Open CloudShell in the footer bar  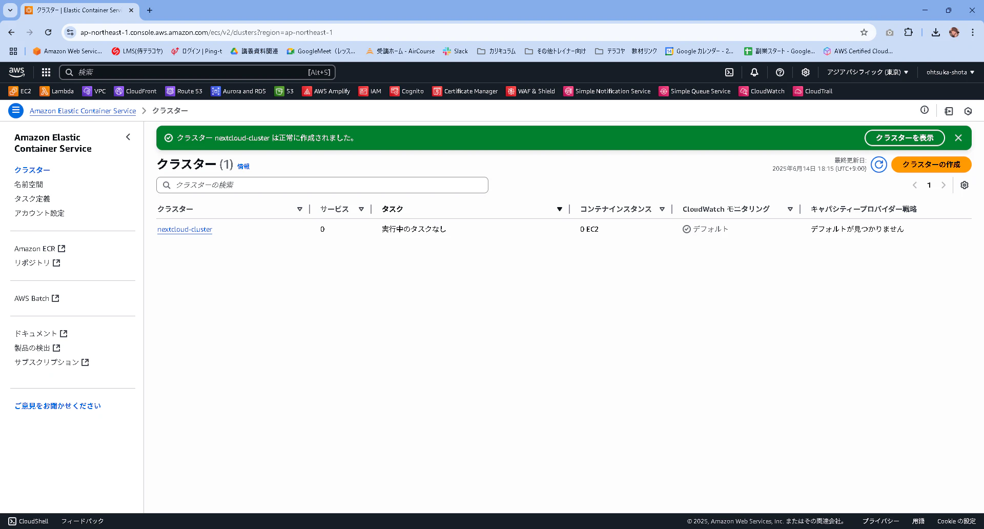pos(29,521)
